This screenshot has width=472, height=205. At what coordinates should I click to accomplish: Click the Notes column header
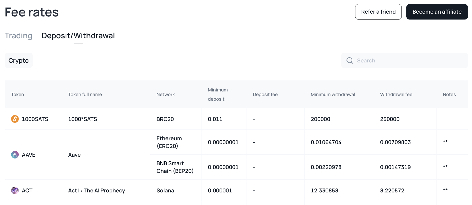(449, 95)
